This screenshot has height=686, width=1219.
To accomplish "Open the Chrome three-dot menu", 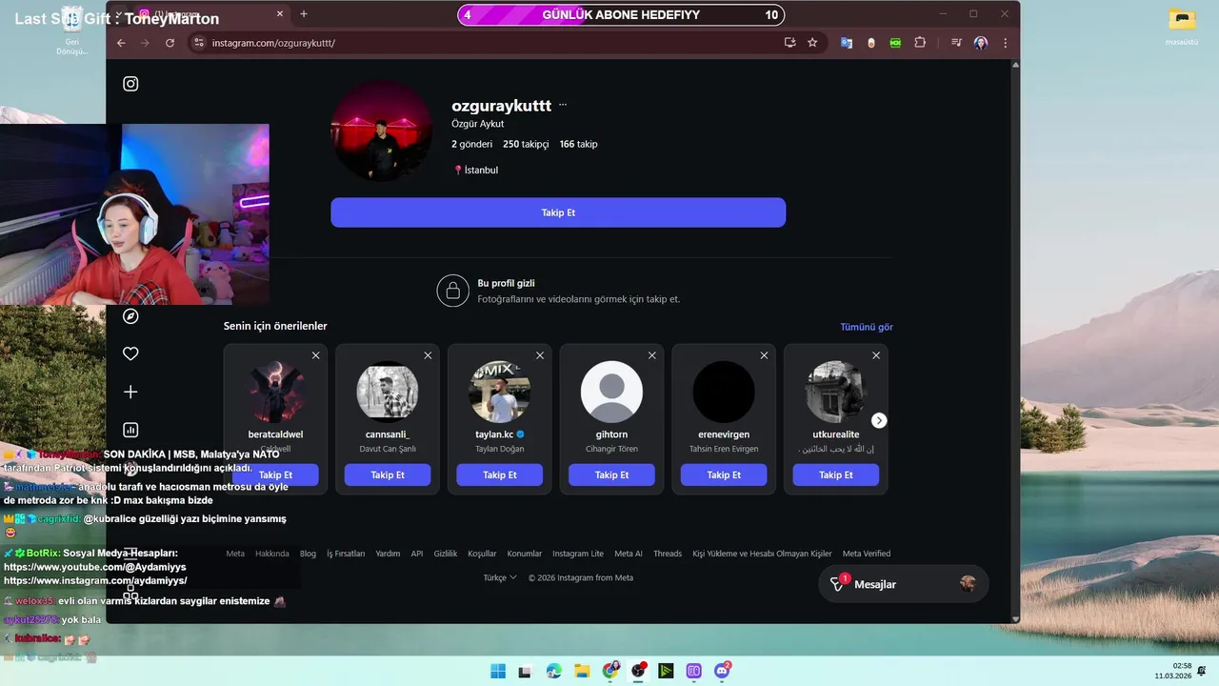I will click(1005, 43).
